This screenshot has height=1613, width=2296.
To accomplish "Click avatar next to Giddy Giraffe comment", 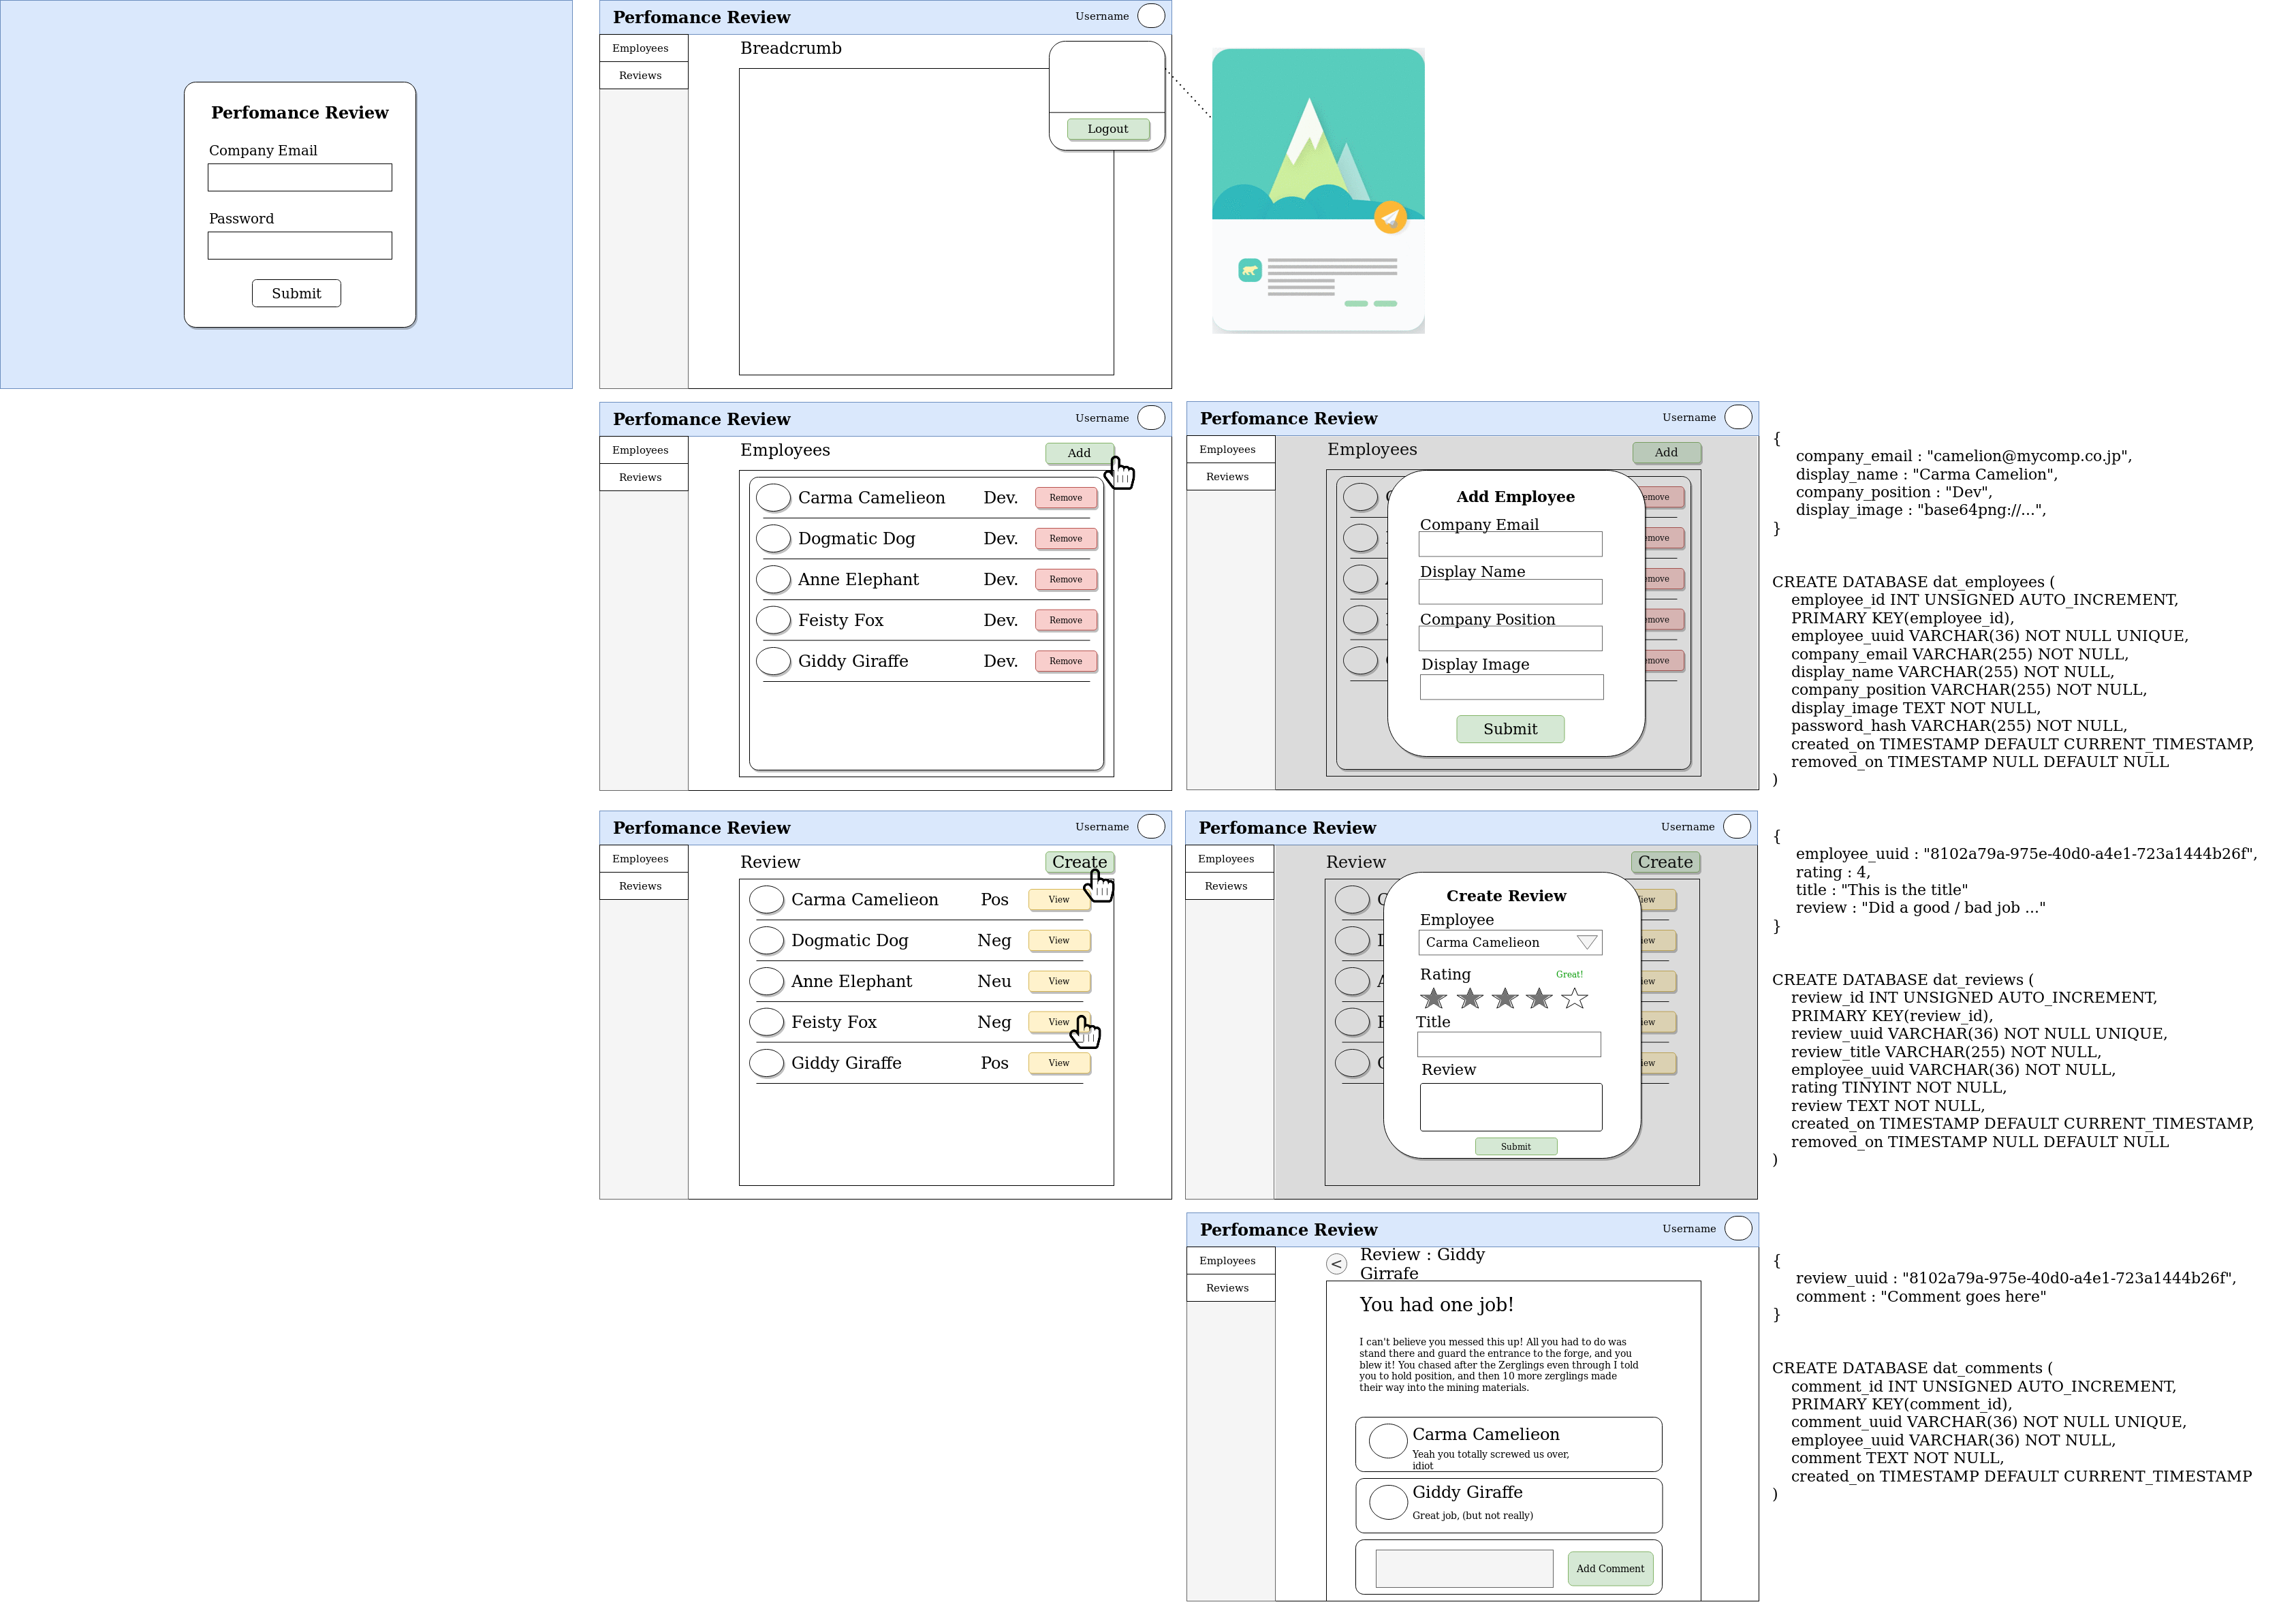I will point(1388,1502).
